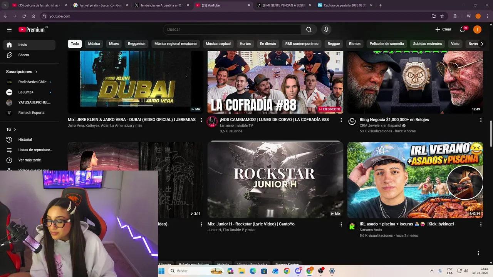The image size is (493, 277).
Task: Select the En directo filter chip
Action: coord(268,44)
